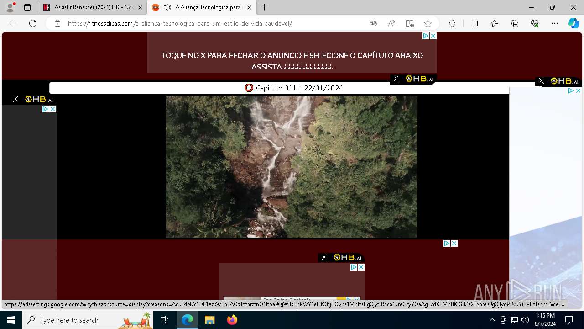584x329 pixels.
Task: Close the top-right HB.AI ad overlay
Action: point(541,81)
